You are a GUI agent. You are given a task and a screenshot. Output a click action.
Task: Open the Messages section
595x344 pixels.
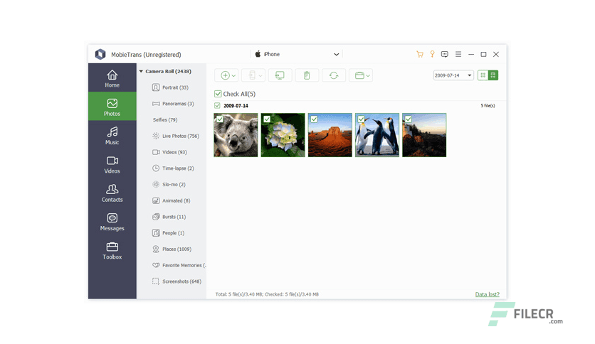[x=112, y=222]
